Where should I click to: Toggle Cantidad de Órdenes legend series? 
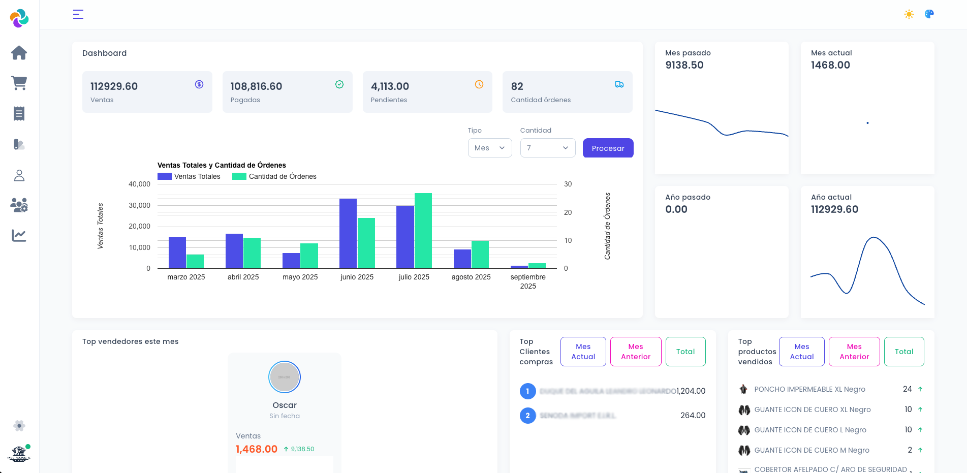pyautogui.click(x=274, y=176)
